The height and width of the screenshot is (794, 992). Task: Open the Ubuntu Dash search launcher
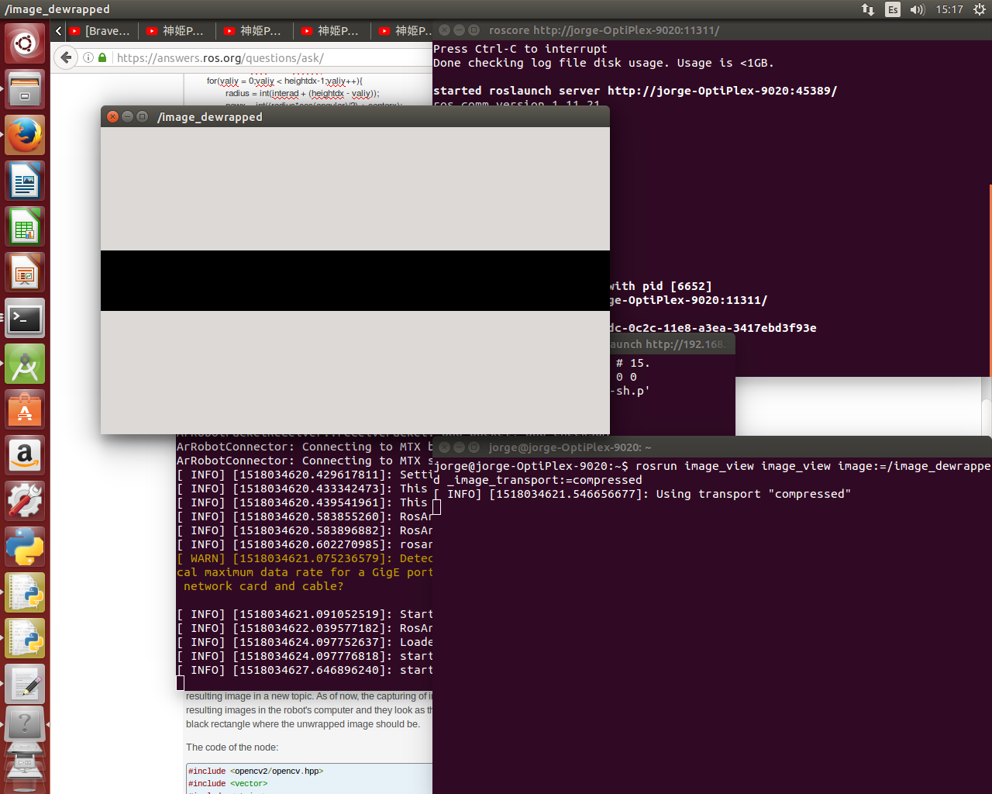(25, 43)
